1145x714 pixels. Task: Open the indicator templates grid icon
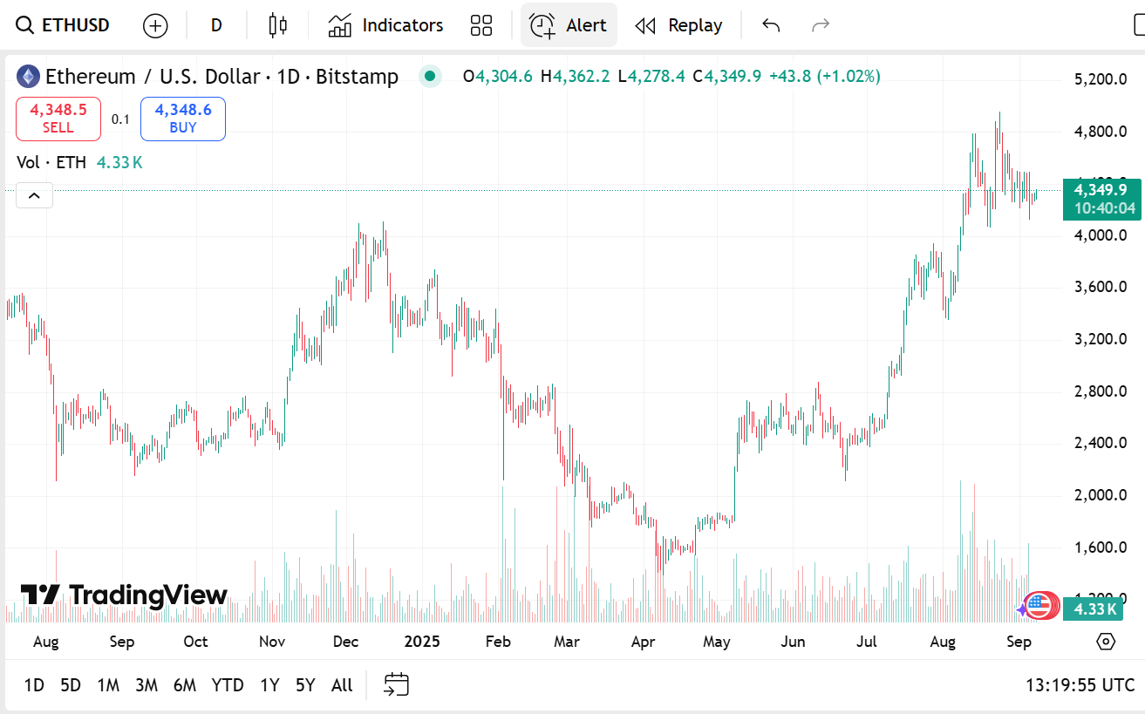[x=481, y=25]
